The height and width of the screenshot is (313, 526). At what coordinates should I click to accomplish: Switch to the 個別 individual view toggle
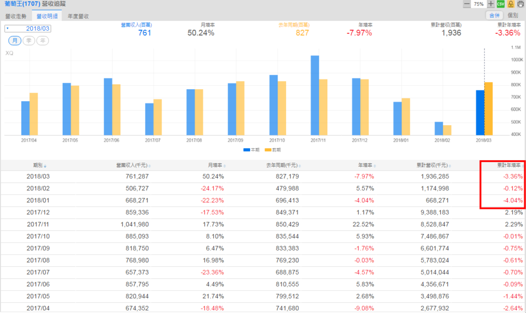513,15
